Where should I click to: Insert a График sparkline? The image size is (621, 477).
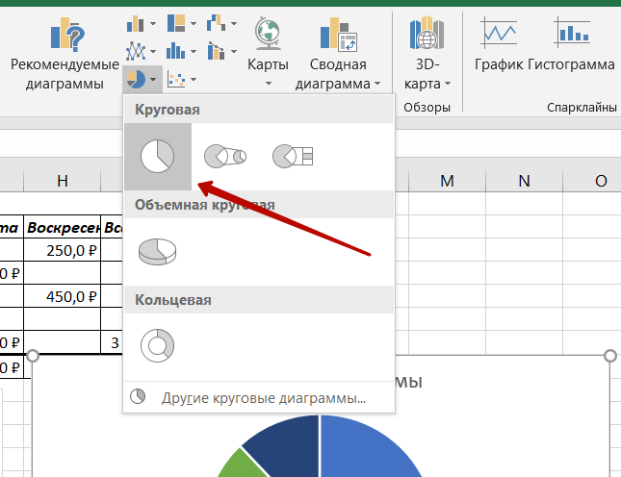coord(499,44)
